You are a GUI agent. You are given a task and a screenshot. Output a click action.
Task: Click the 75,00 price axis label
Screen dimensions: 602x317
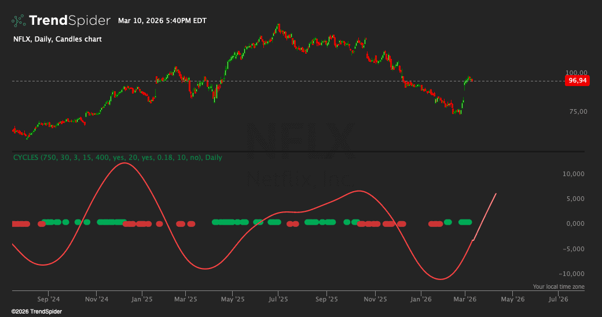(x=578, y=111)
